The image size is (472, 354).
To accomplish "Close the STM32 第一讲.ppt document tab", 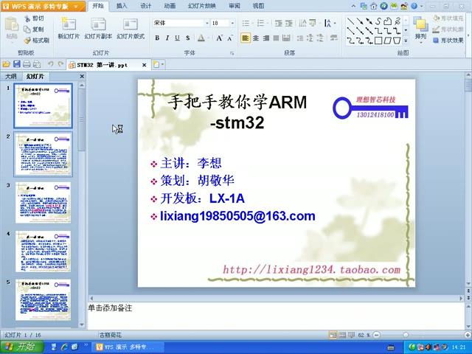I will pos(145,65).
